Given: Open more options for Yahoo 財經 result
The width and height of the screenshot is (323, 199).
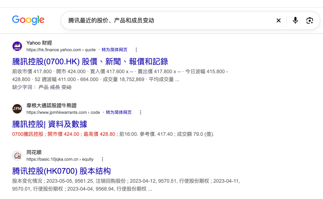Looking at the screenshot, I should (x=136, y=50).
